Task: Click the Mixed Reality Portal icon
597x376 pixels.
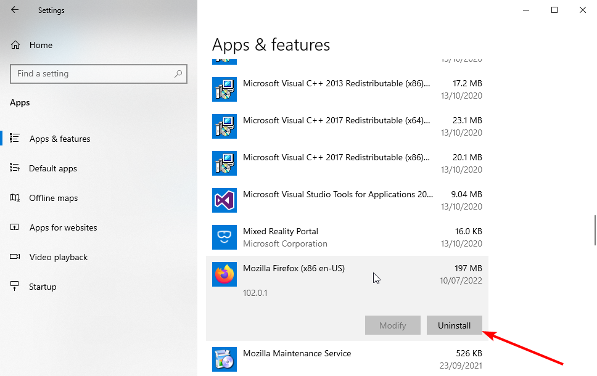Action: tap(224, 237)
